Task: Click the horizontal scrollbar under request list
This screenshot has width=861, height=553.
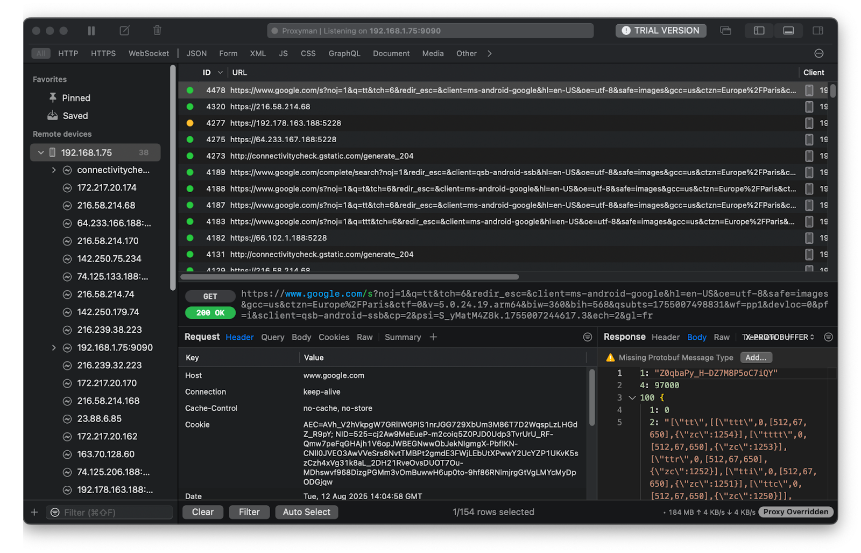Action: (350, 277)
